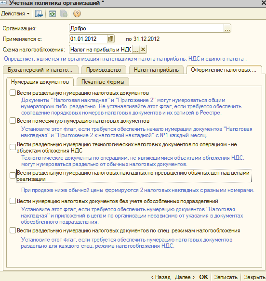
Task: Click the Применяется с date field
Action: [89, 39]
